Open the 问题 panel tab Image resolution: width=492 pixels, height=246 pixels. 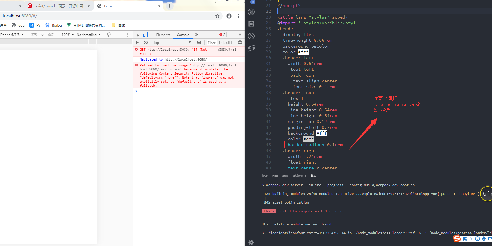275,176
